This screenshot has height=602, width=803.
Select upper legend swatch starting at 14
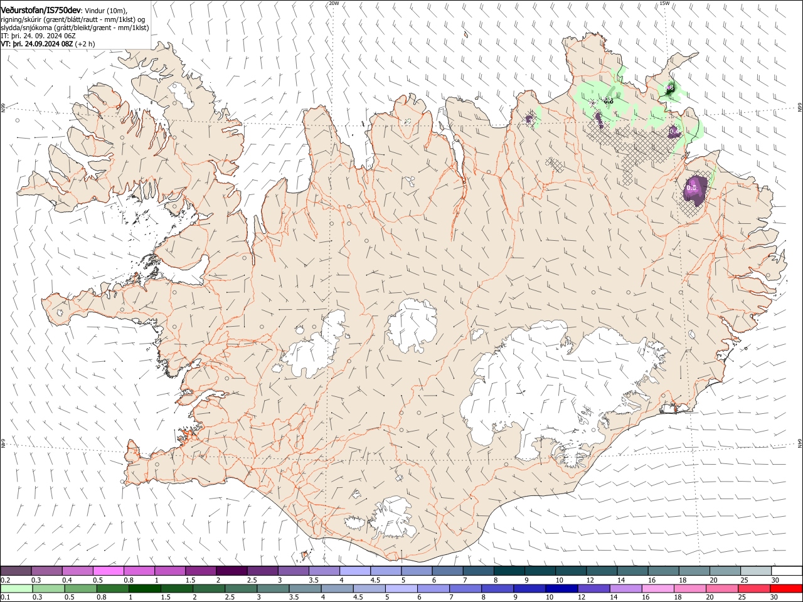pyautogui.click(x=632, y=571)
